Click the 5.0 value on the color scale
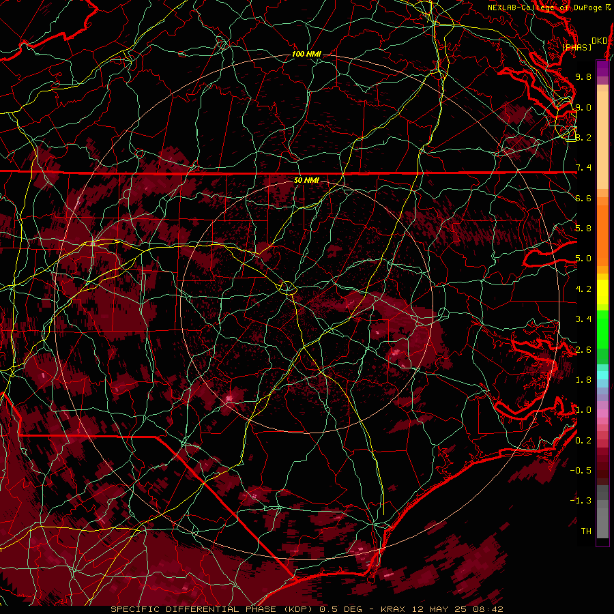 click(583, 259)
